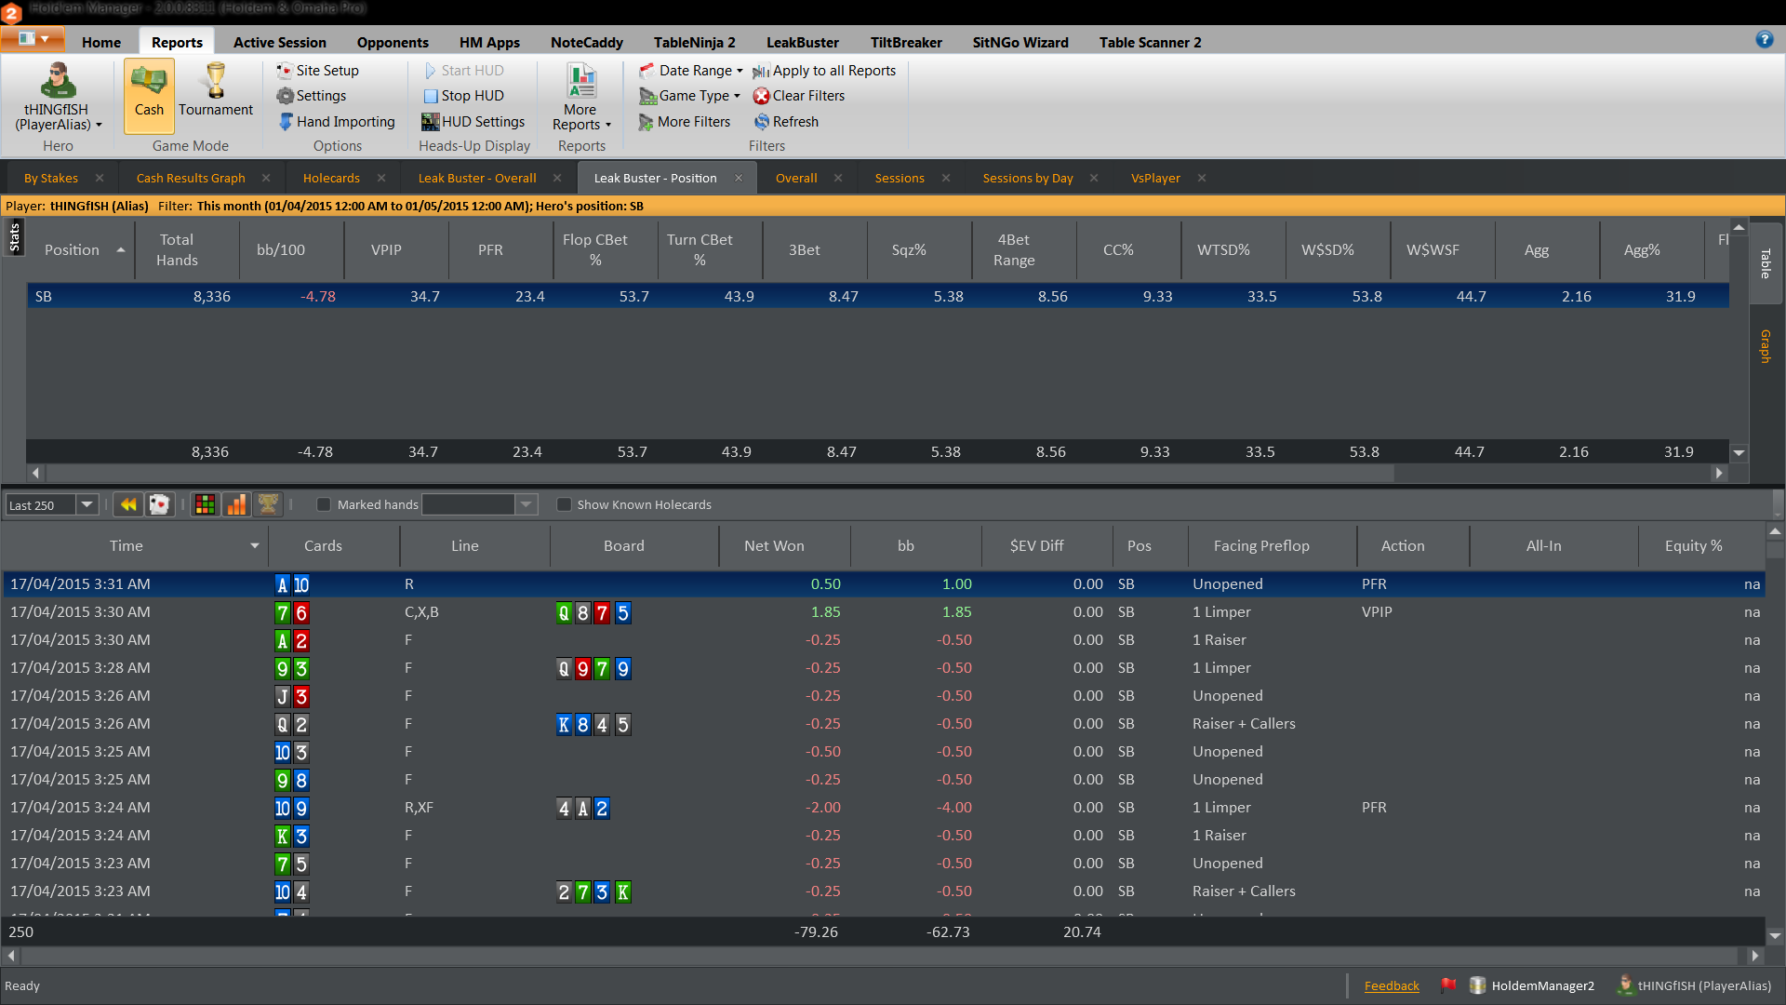Viewport: 1786px width, 1005px height.
Task: Click the bar chart view icon
Action: (x=237, y=504)
